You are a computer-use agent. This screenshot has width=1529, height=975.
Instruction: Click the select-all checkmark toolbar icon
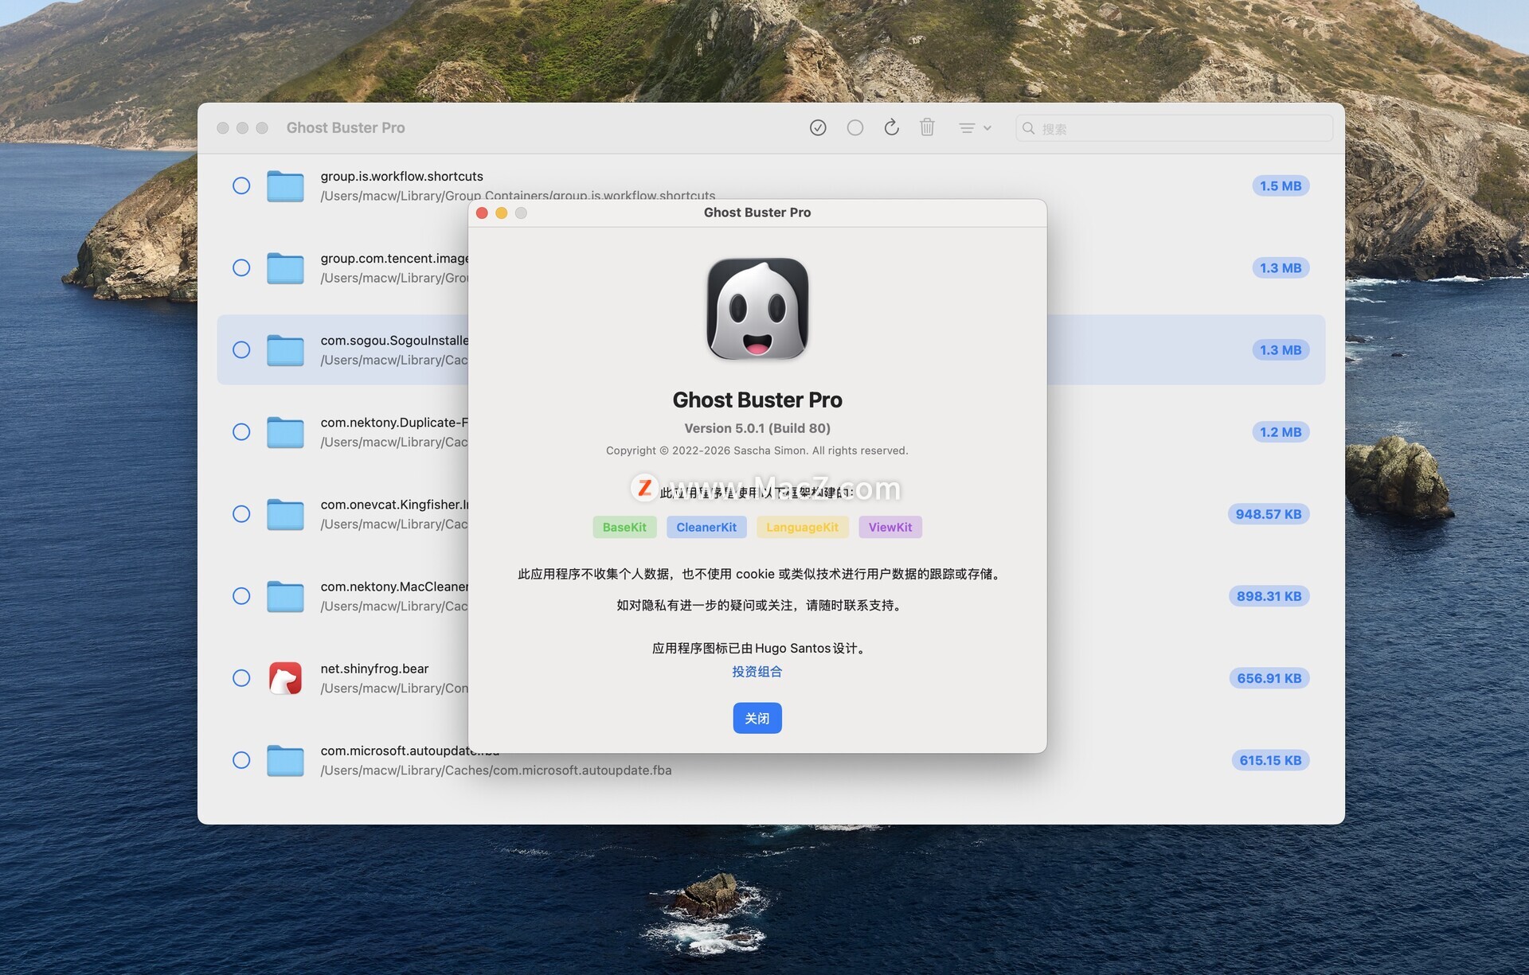click(818, 127)
